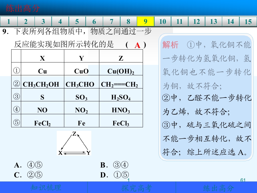Click the 练出高分 title in header
The width and height of the screenshot is (257, 193).
tap(22, 8)
